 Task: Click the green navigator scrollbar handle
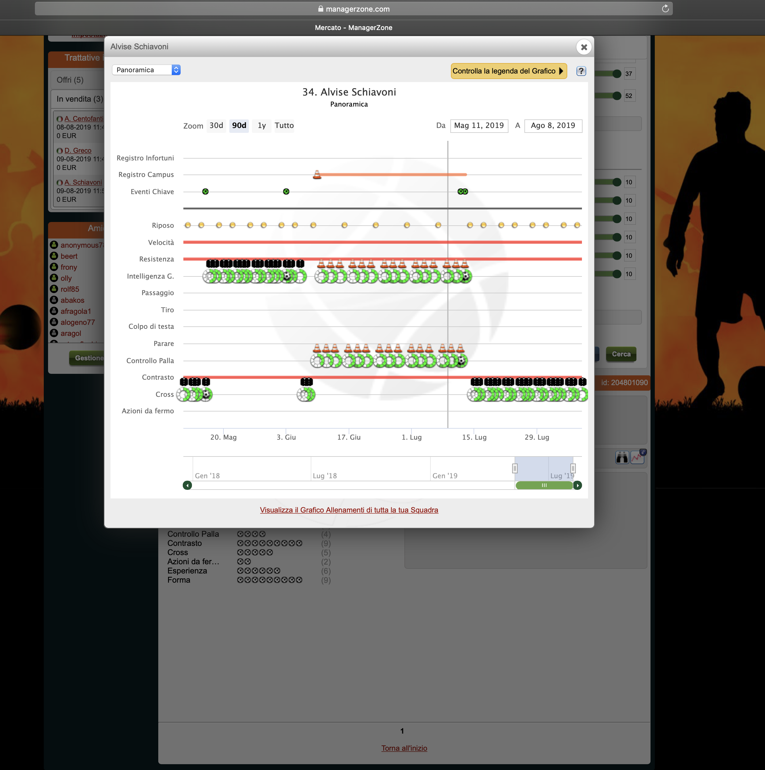[x=544, y=485]
